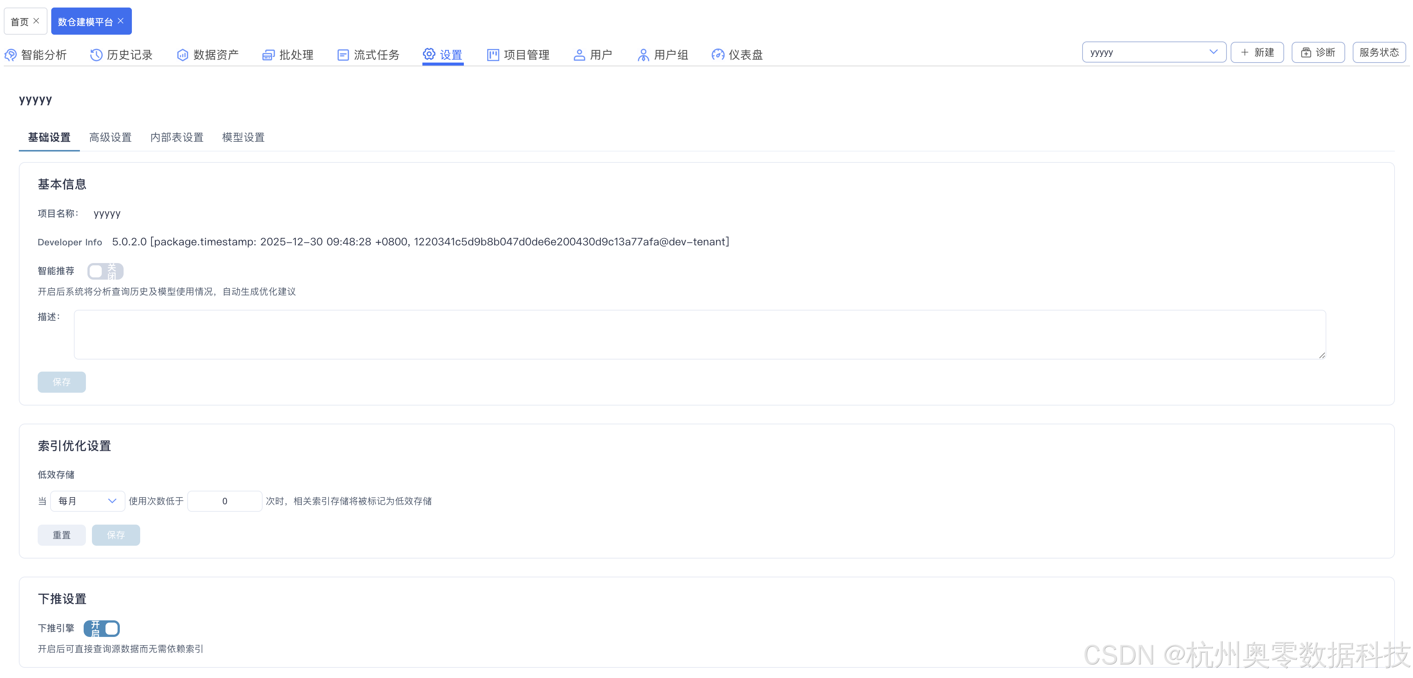Open the 仪表盘 menu label
The height and width of the screenshot is (678, 1413).
click(745, 55)
